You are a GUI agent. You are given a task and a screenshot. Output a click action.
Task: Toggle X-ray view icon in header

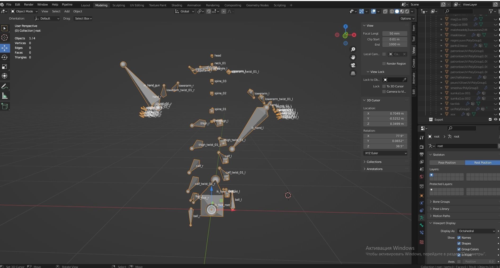(385, 11)
